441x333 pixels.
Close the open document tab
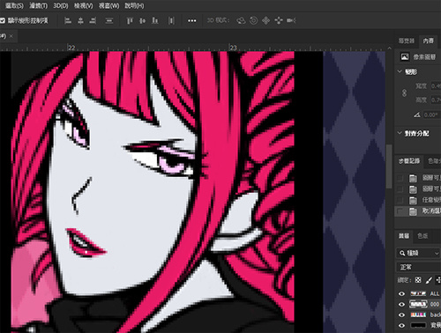point(11,36)
